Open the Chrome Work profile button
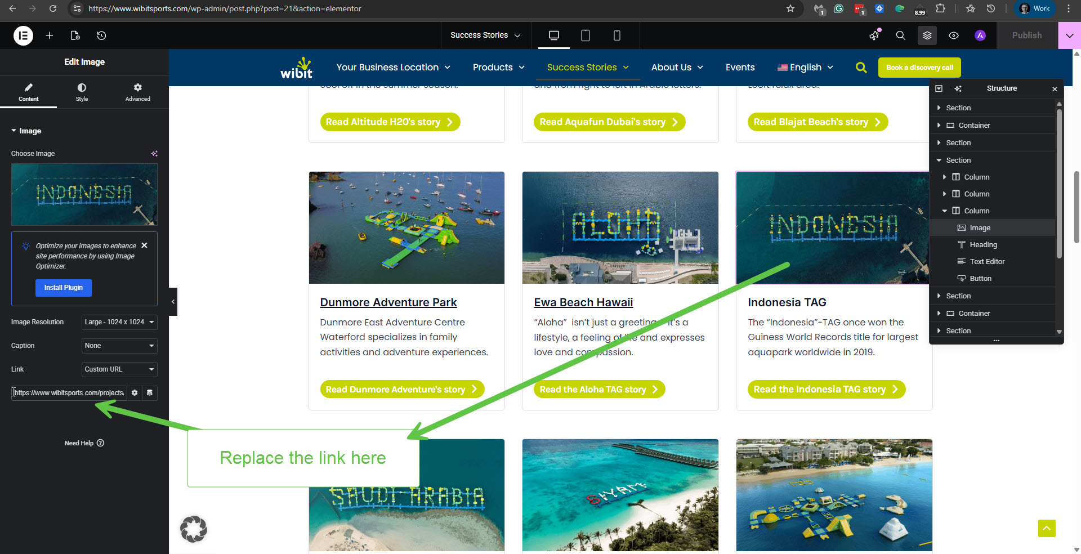1081x554 pixels. [1035, 8]
